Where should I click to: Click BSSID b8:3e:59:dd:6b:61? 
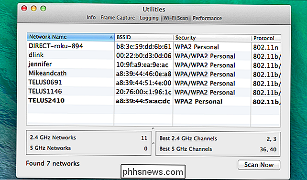pos(144,46)
